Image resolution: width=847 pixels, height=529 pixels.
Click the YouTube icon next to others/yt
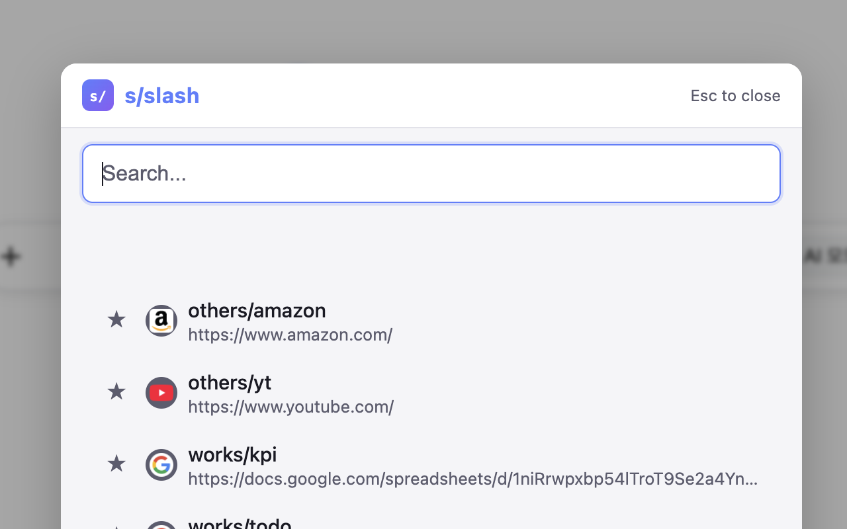pos(161,392)
